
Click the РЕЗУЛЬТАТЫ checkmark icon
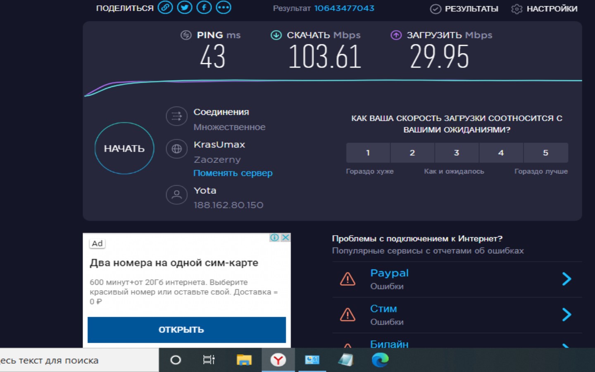[436, 9]
